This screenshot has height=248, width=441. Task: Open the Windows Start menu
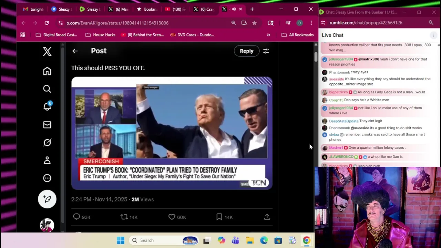point(120,240)
